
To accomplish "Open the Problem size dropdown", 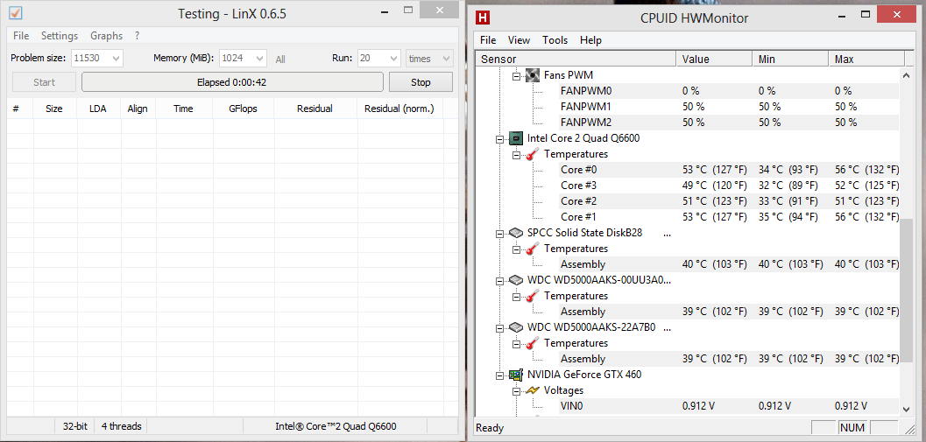I will [116, 59].
